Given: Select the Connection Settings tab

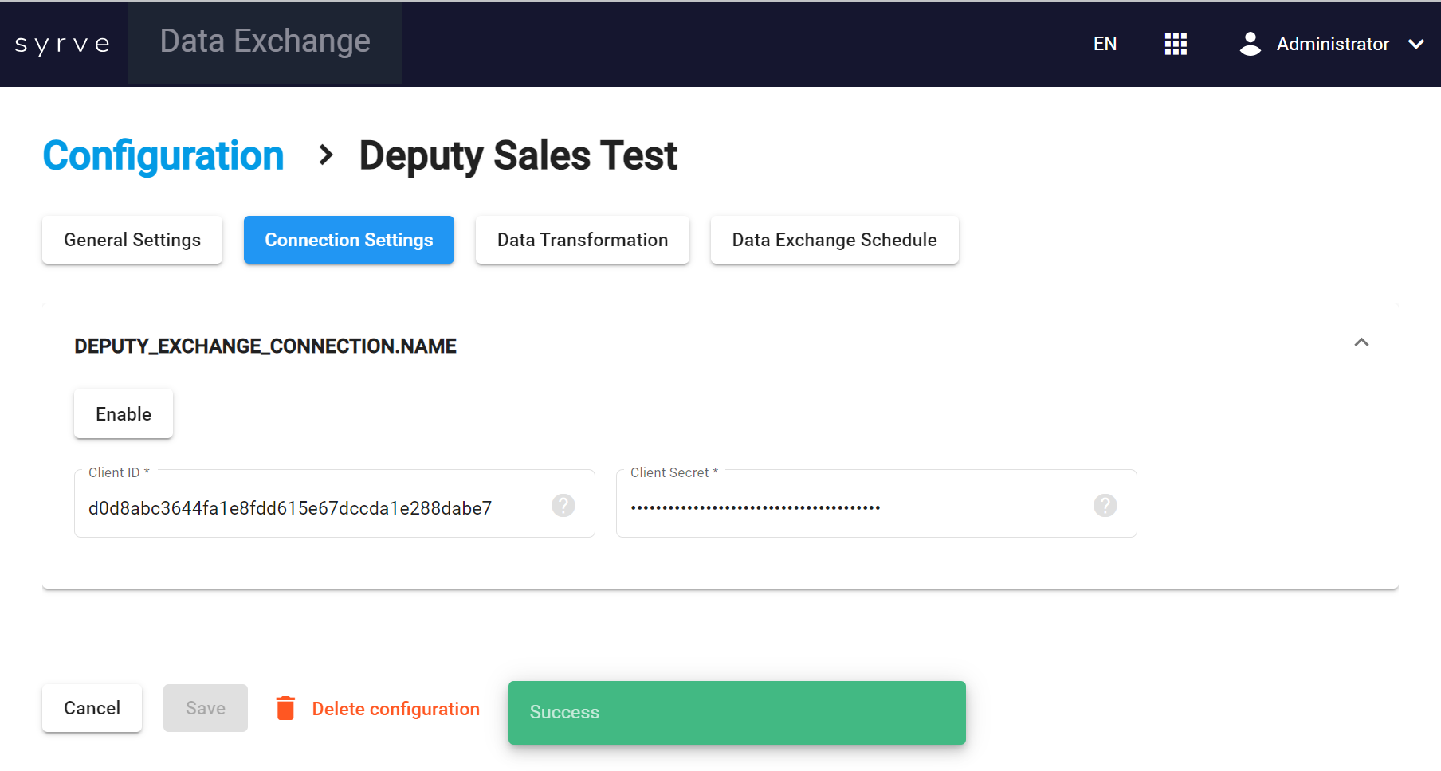Looking at the screenshot, I should (349, 240).
